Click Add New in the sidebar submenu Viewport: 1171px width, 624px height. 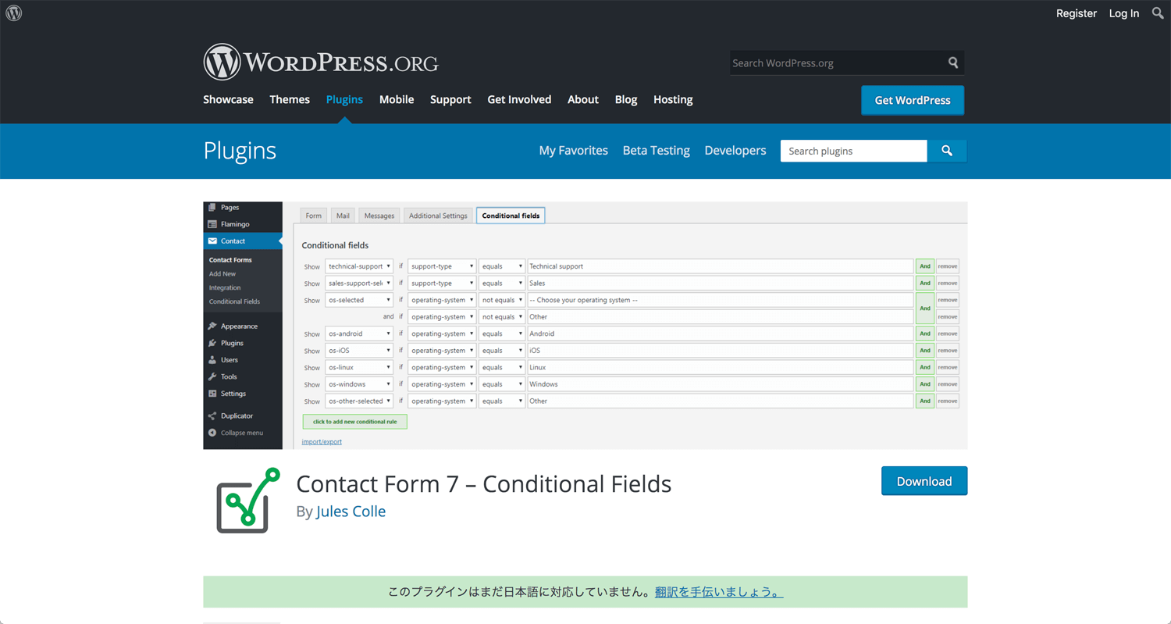tap(222, 274)
